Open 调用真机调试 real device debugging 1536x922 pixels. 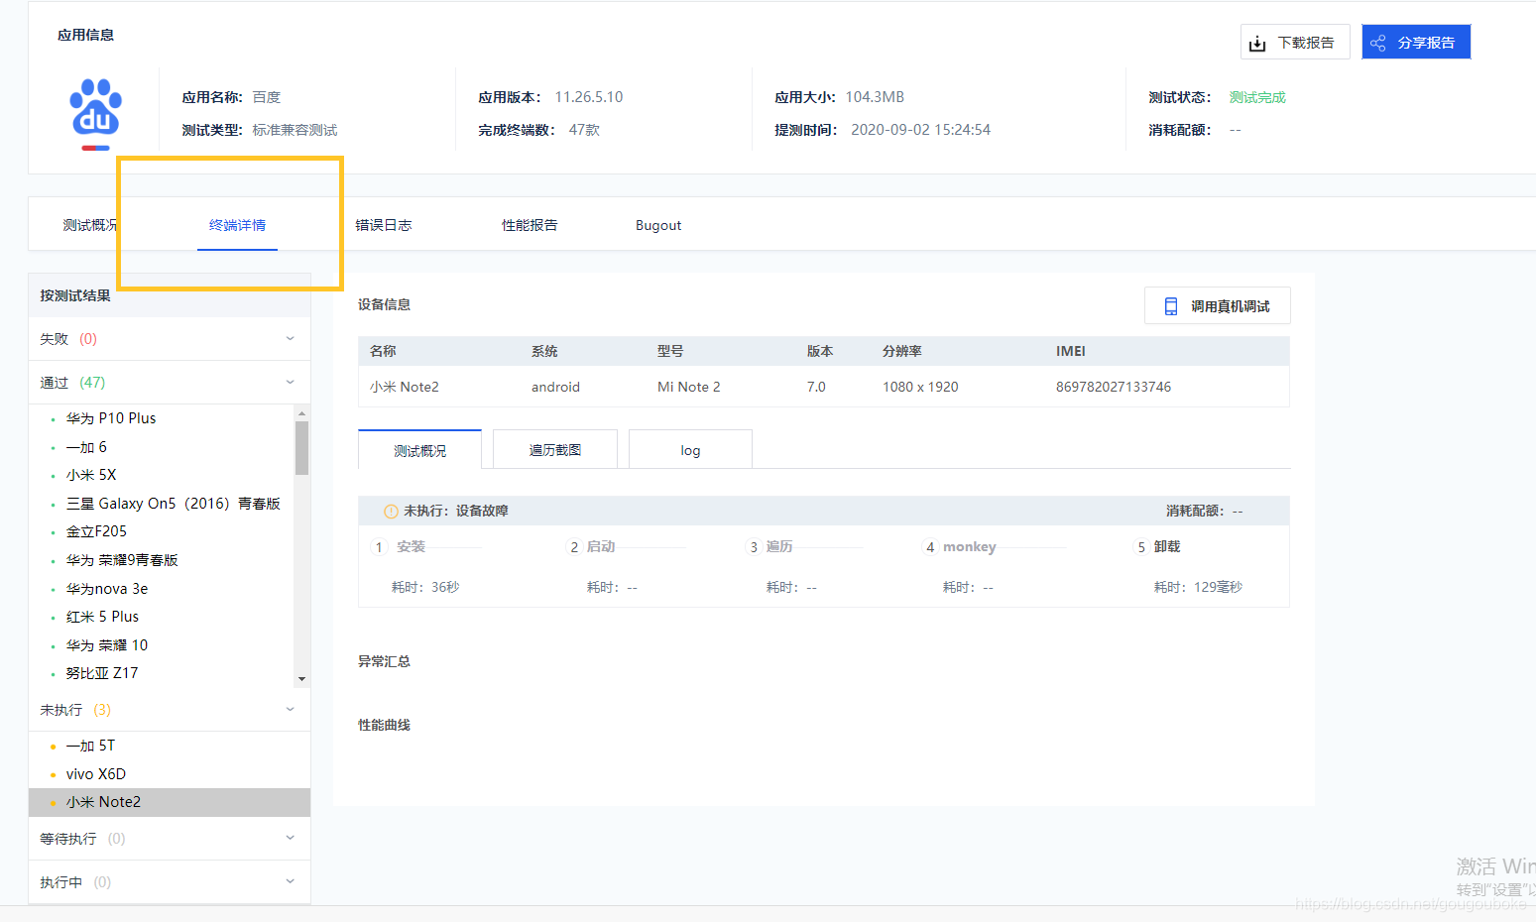pos(1218,305)
